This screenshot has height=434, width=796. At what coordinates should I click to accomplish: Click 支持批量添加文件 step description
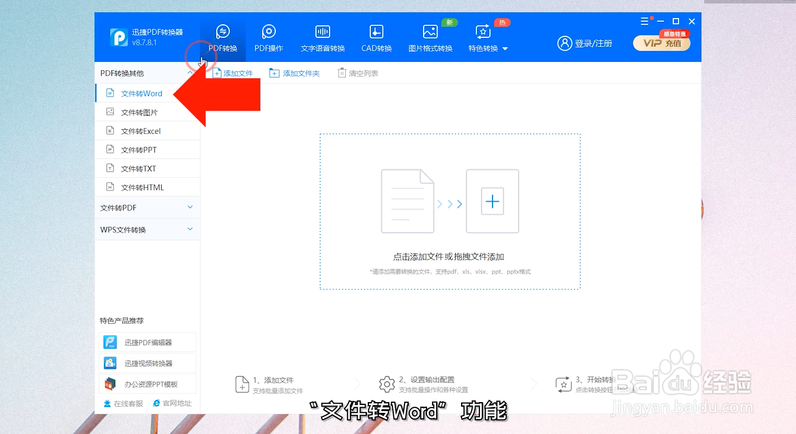point(278,391)
